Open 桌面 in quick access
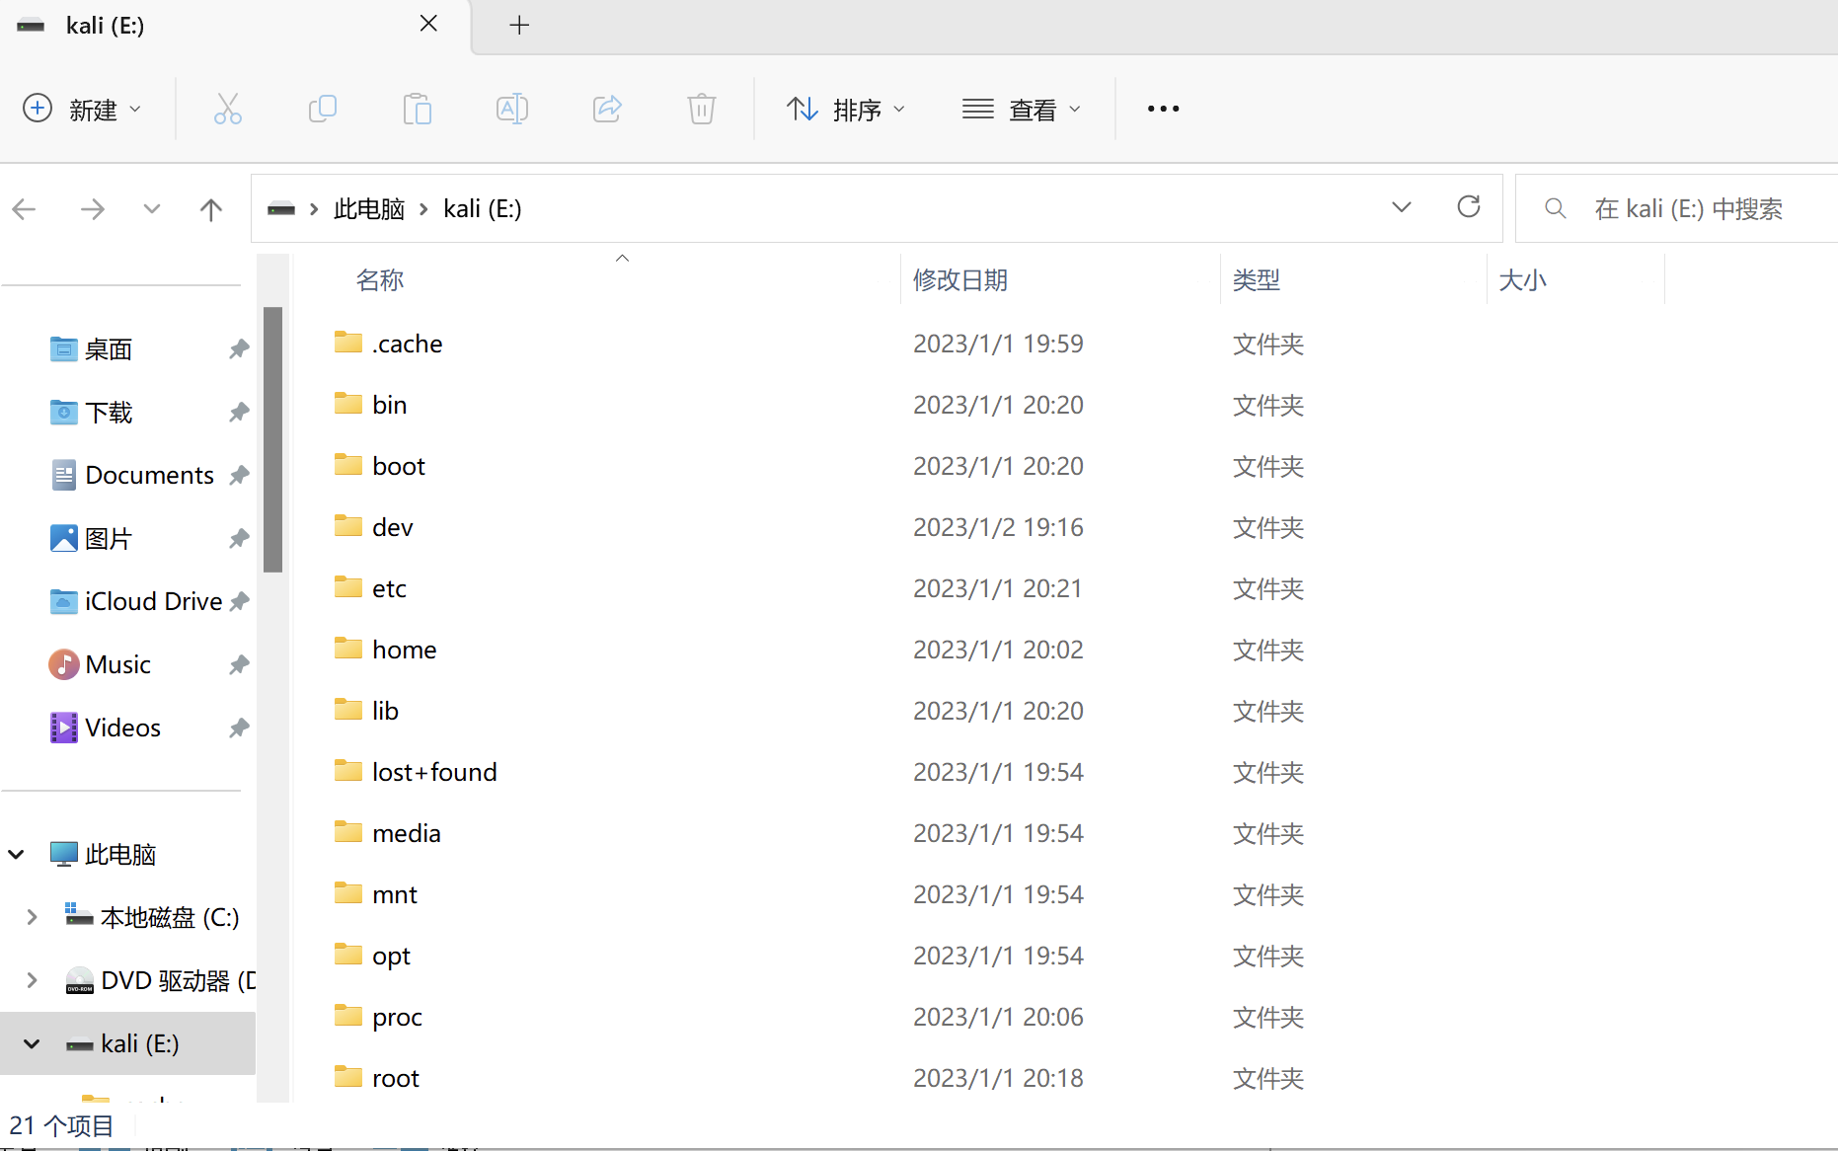Viewport: 1838px width, 1151px height. [x=109, y=348]
